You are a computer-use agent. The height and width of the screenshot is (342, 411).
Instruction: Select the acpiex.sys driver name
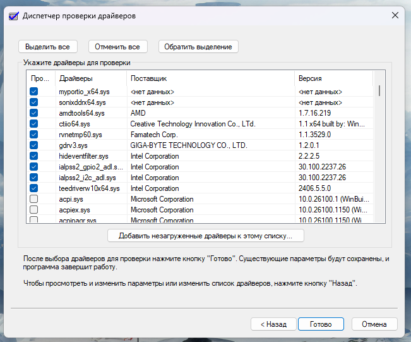[74, 210]
